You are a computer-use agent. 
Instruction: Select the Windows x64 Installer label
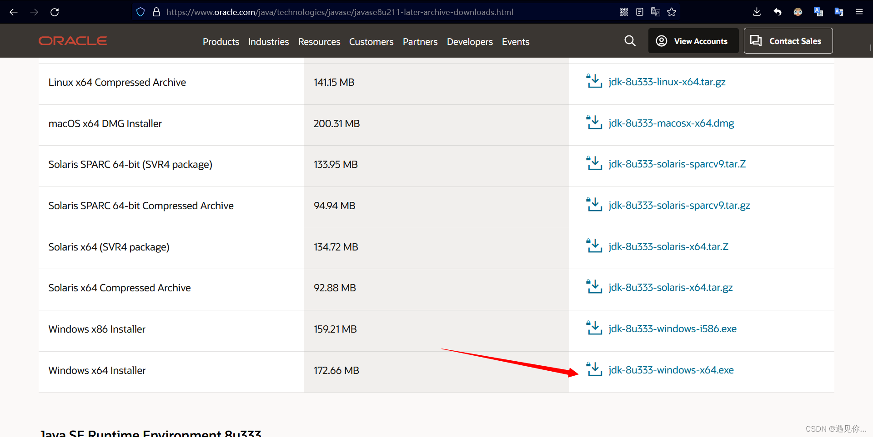pyautogui.click(x=97, y=370)
